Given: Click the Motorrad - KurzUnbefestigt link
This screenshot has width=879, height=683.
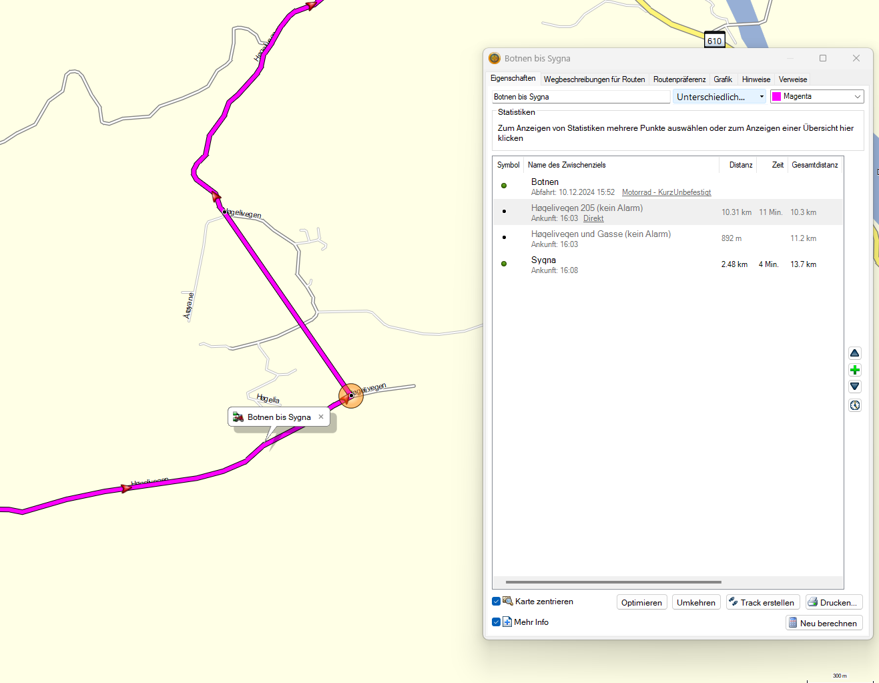Looking at the screenshot, I should pos(666,192).
